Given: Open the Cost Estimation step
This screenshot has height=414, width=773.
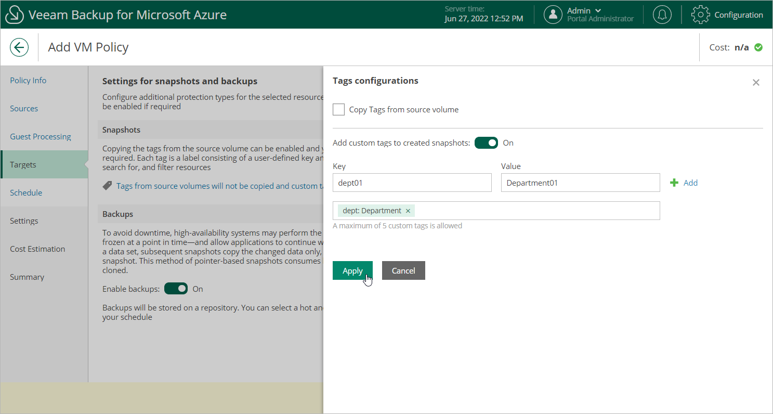Looking at the screenshot, I should (x=37, y=249).
